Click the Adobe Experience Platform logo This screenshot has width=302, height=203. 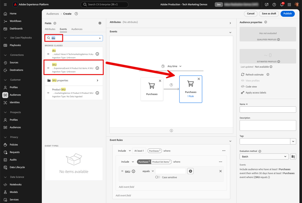15,4
